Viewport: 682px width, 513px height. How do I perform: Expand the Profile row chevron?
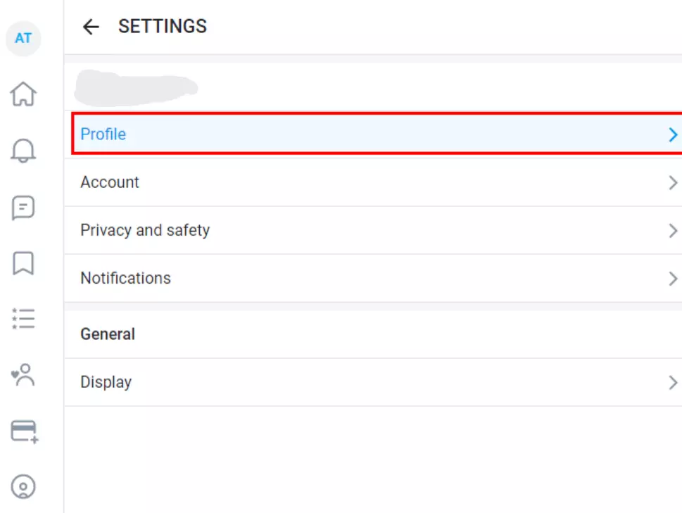coord(673,134)
